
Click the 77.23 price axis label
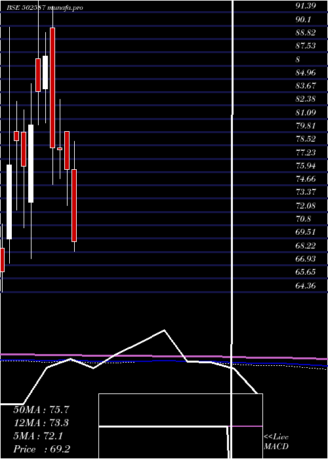coord(306,152)
